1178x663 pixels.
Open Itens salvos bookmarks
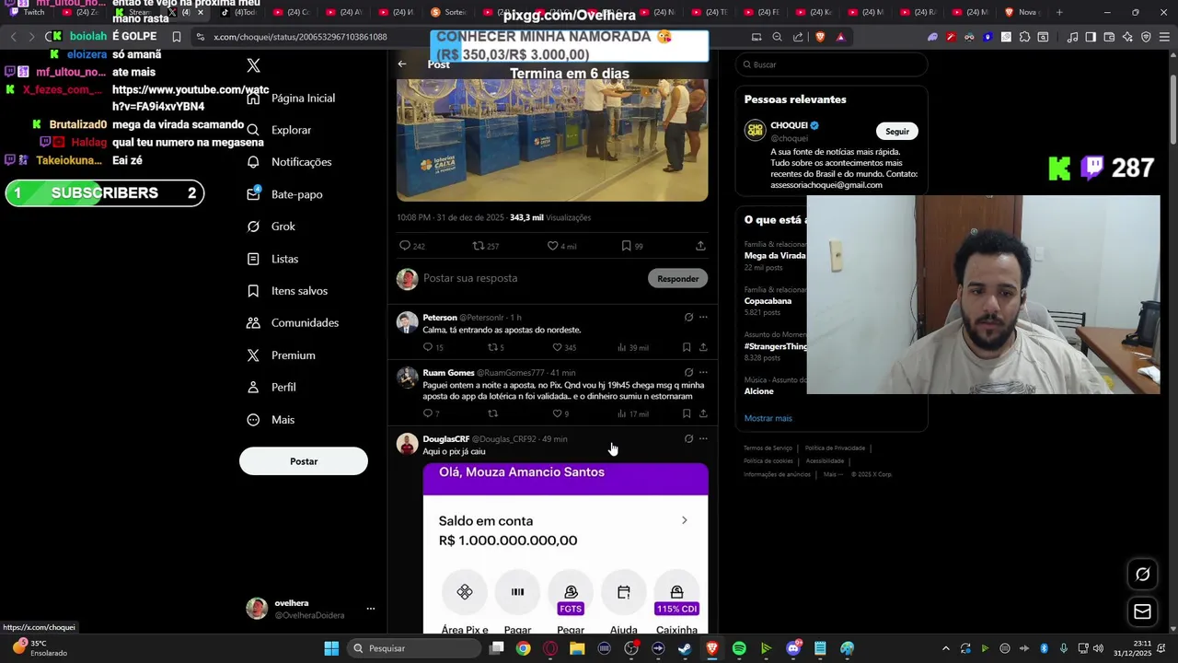click(x=287, y=291)
